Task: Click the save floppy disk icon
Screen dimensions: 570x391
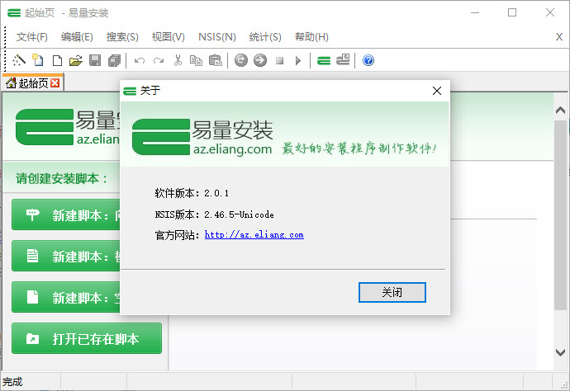Action: pos(95,60)
